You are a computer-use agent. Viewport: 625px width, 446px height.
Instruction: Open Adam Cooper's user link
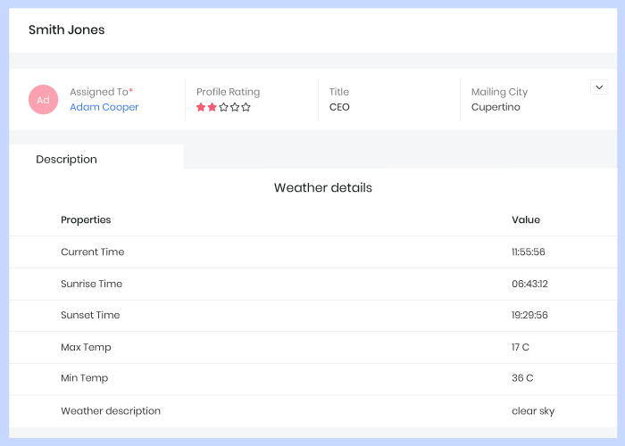104,107
